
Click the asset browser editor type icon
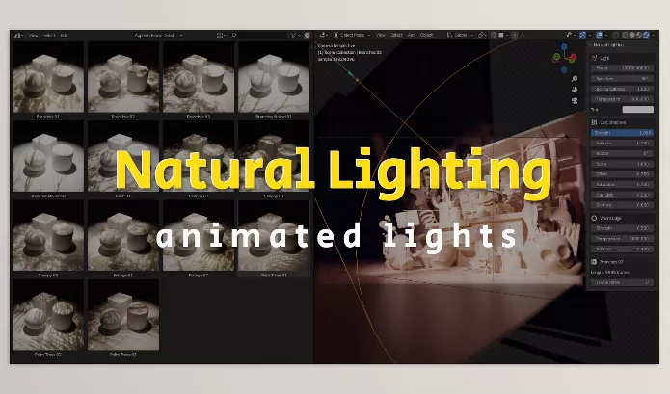pos(19,35)
